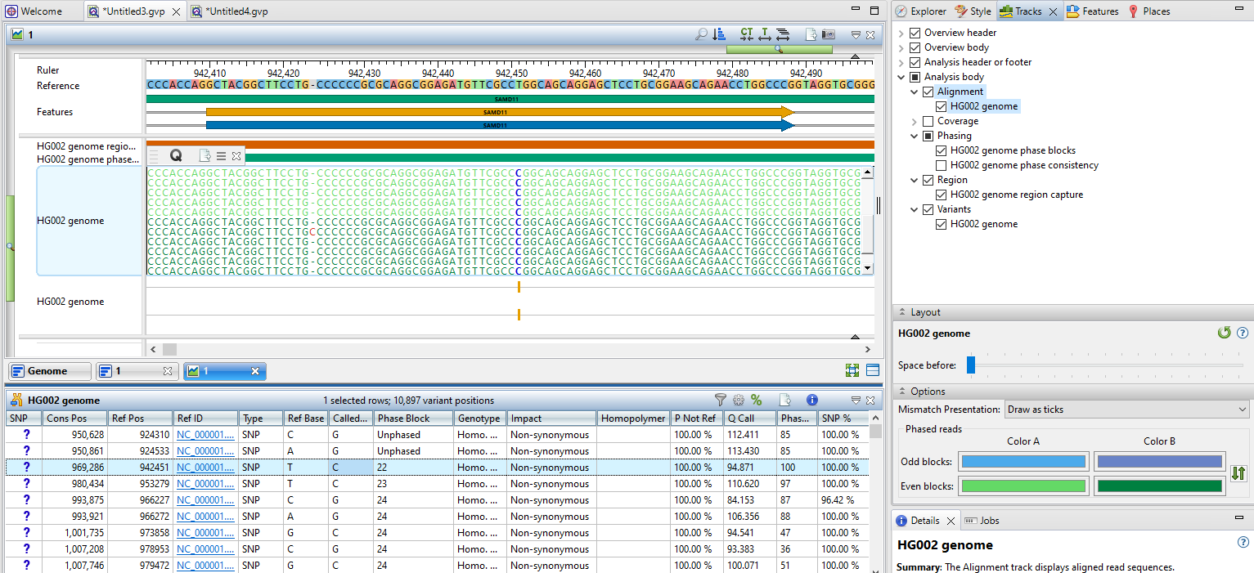Click the filter funnel icon in variant table
The image size is (1254, 573).
tap(721, 401)
